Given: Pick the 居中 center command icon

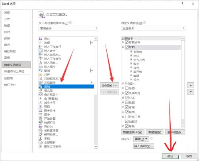Looking at the screenshot, I should tap(41, 114).
